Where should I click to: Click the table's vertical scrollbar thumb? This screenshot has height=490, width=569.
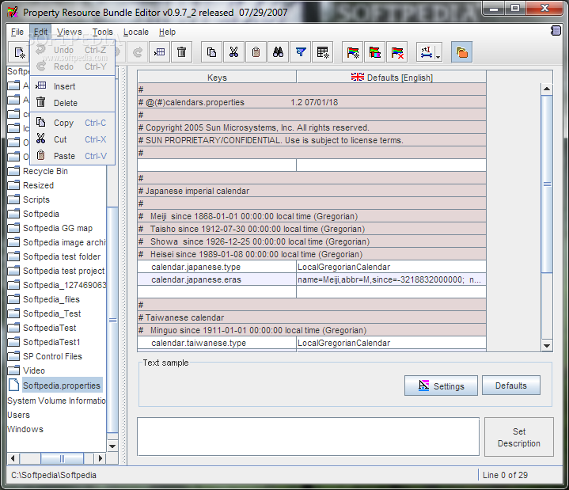click(547, 184)
